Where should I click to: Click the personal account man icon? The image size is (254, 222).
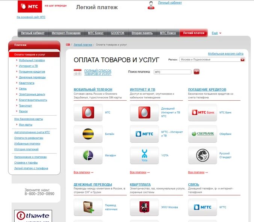tap(151, 6)
